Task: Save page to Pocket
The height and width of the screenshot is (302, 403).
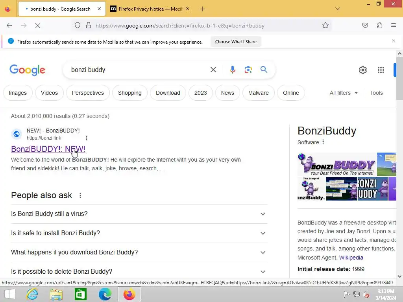Action: tap(365, 26)
